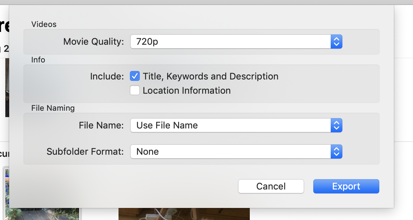Uncheck the Title, Keywords and Description checkbox

click(x=135, y=76)
